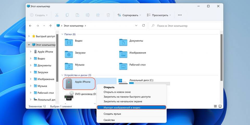This screenshot has height=125, width=250.
Task: Switch to large thumbnails view icon
Action: 220,106
